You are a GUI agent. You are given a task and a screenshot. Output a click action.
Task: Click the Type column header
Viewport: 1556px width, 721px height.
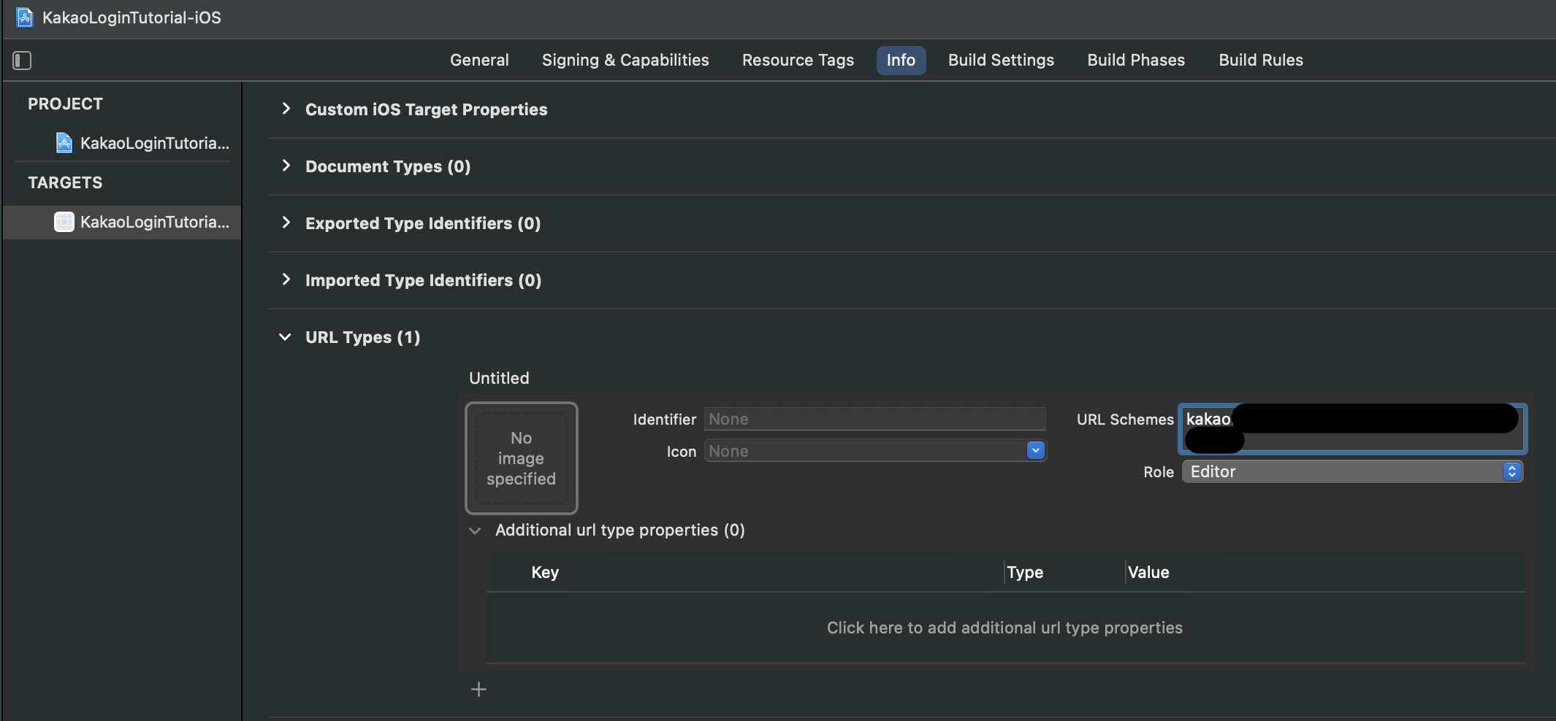click(x=1025, y=572)
